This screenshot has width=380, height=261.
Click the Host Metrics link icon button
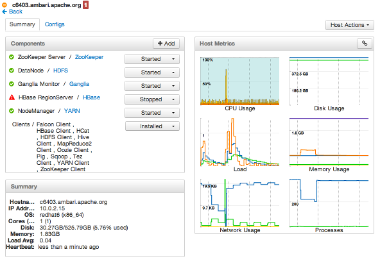coord(365,44)
